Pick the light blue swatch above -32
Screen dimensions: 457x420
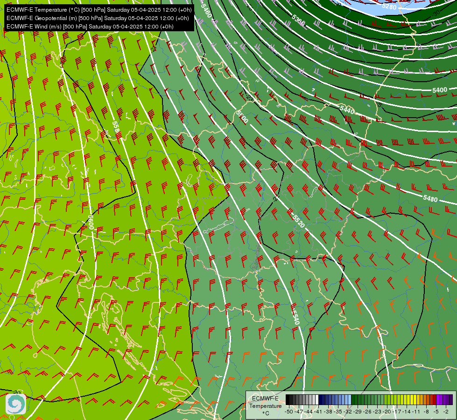[350, 400]
